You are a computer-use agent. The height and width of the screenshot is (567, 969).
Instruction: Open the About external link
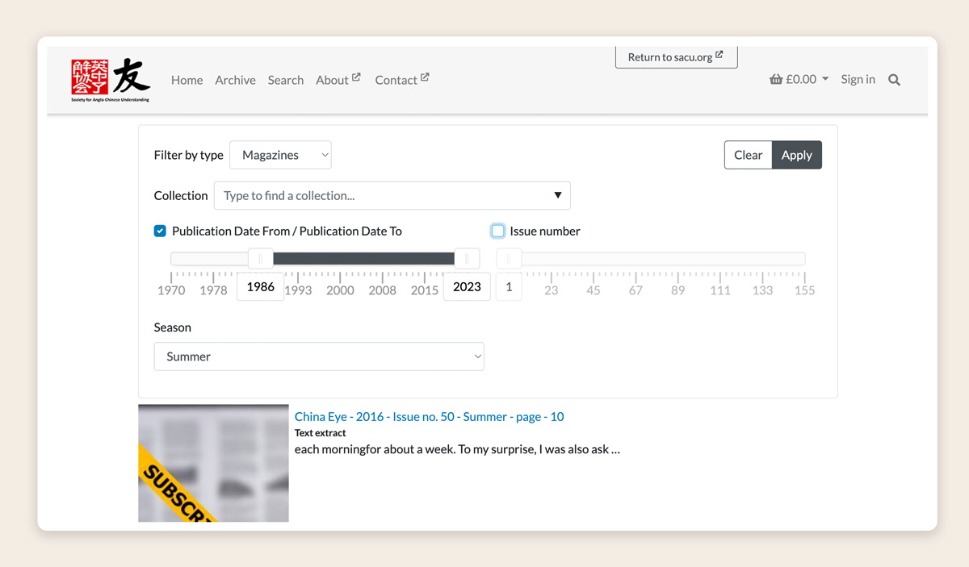click(x=338, y=80)
